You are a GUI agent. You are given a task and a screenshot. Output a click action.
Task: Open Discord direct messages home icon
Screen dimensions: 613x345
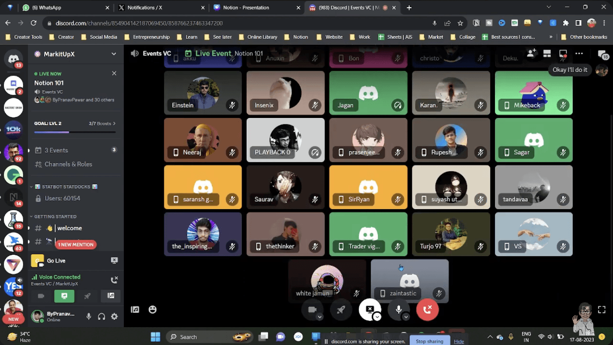13,59
